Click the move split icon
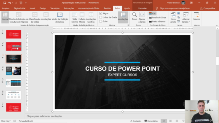Viewport: 219px width, 123px height. coord(179,21)
